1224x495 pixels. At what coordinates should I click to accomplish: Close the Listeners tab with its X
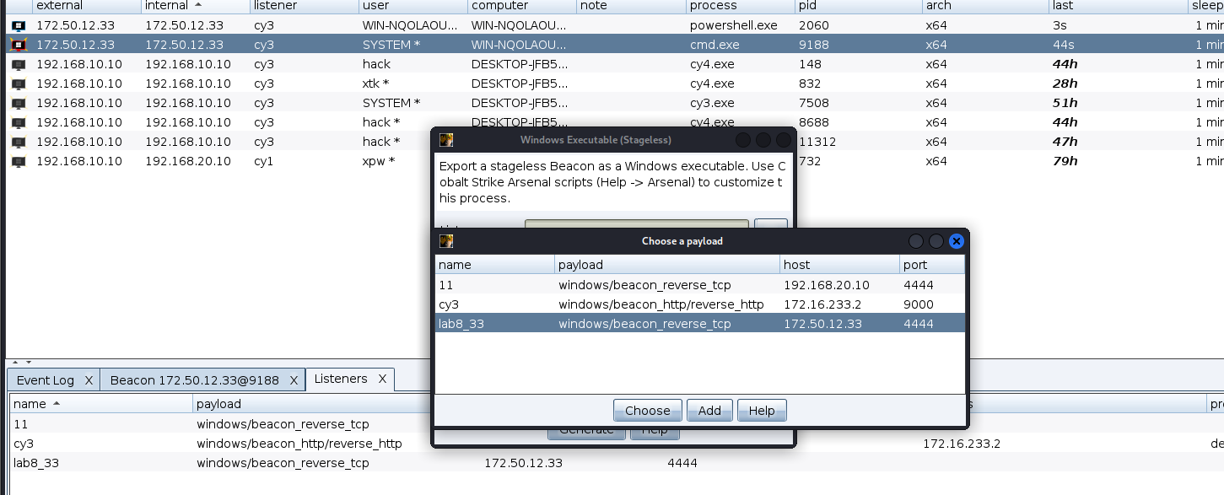381,379
